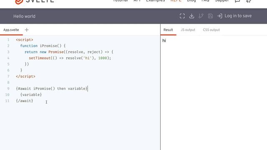The image size is (267, 150).
Task: Click the setTimeout code line
Action: pyautogui.click(x=70, y=58)
